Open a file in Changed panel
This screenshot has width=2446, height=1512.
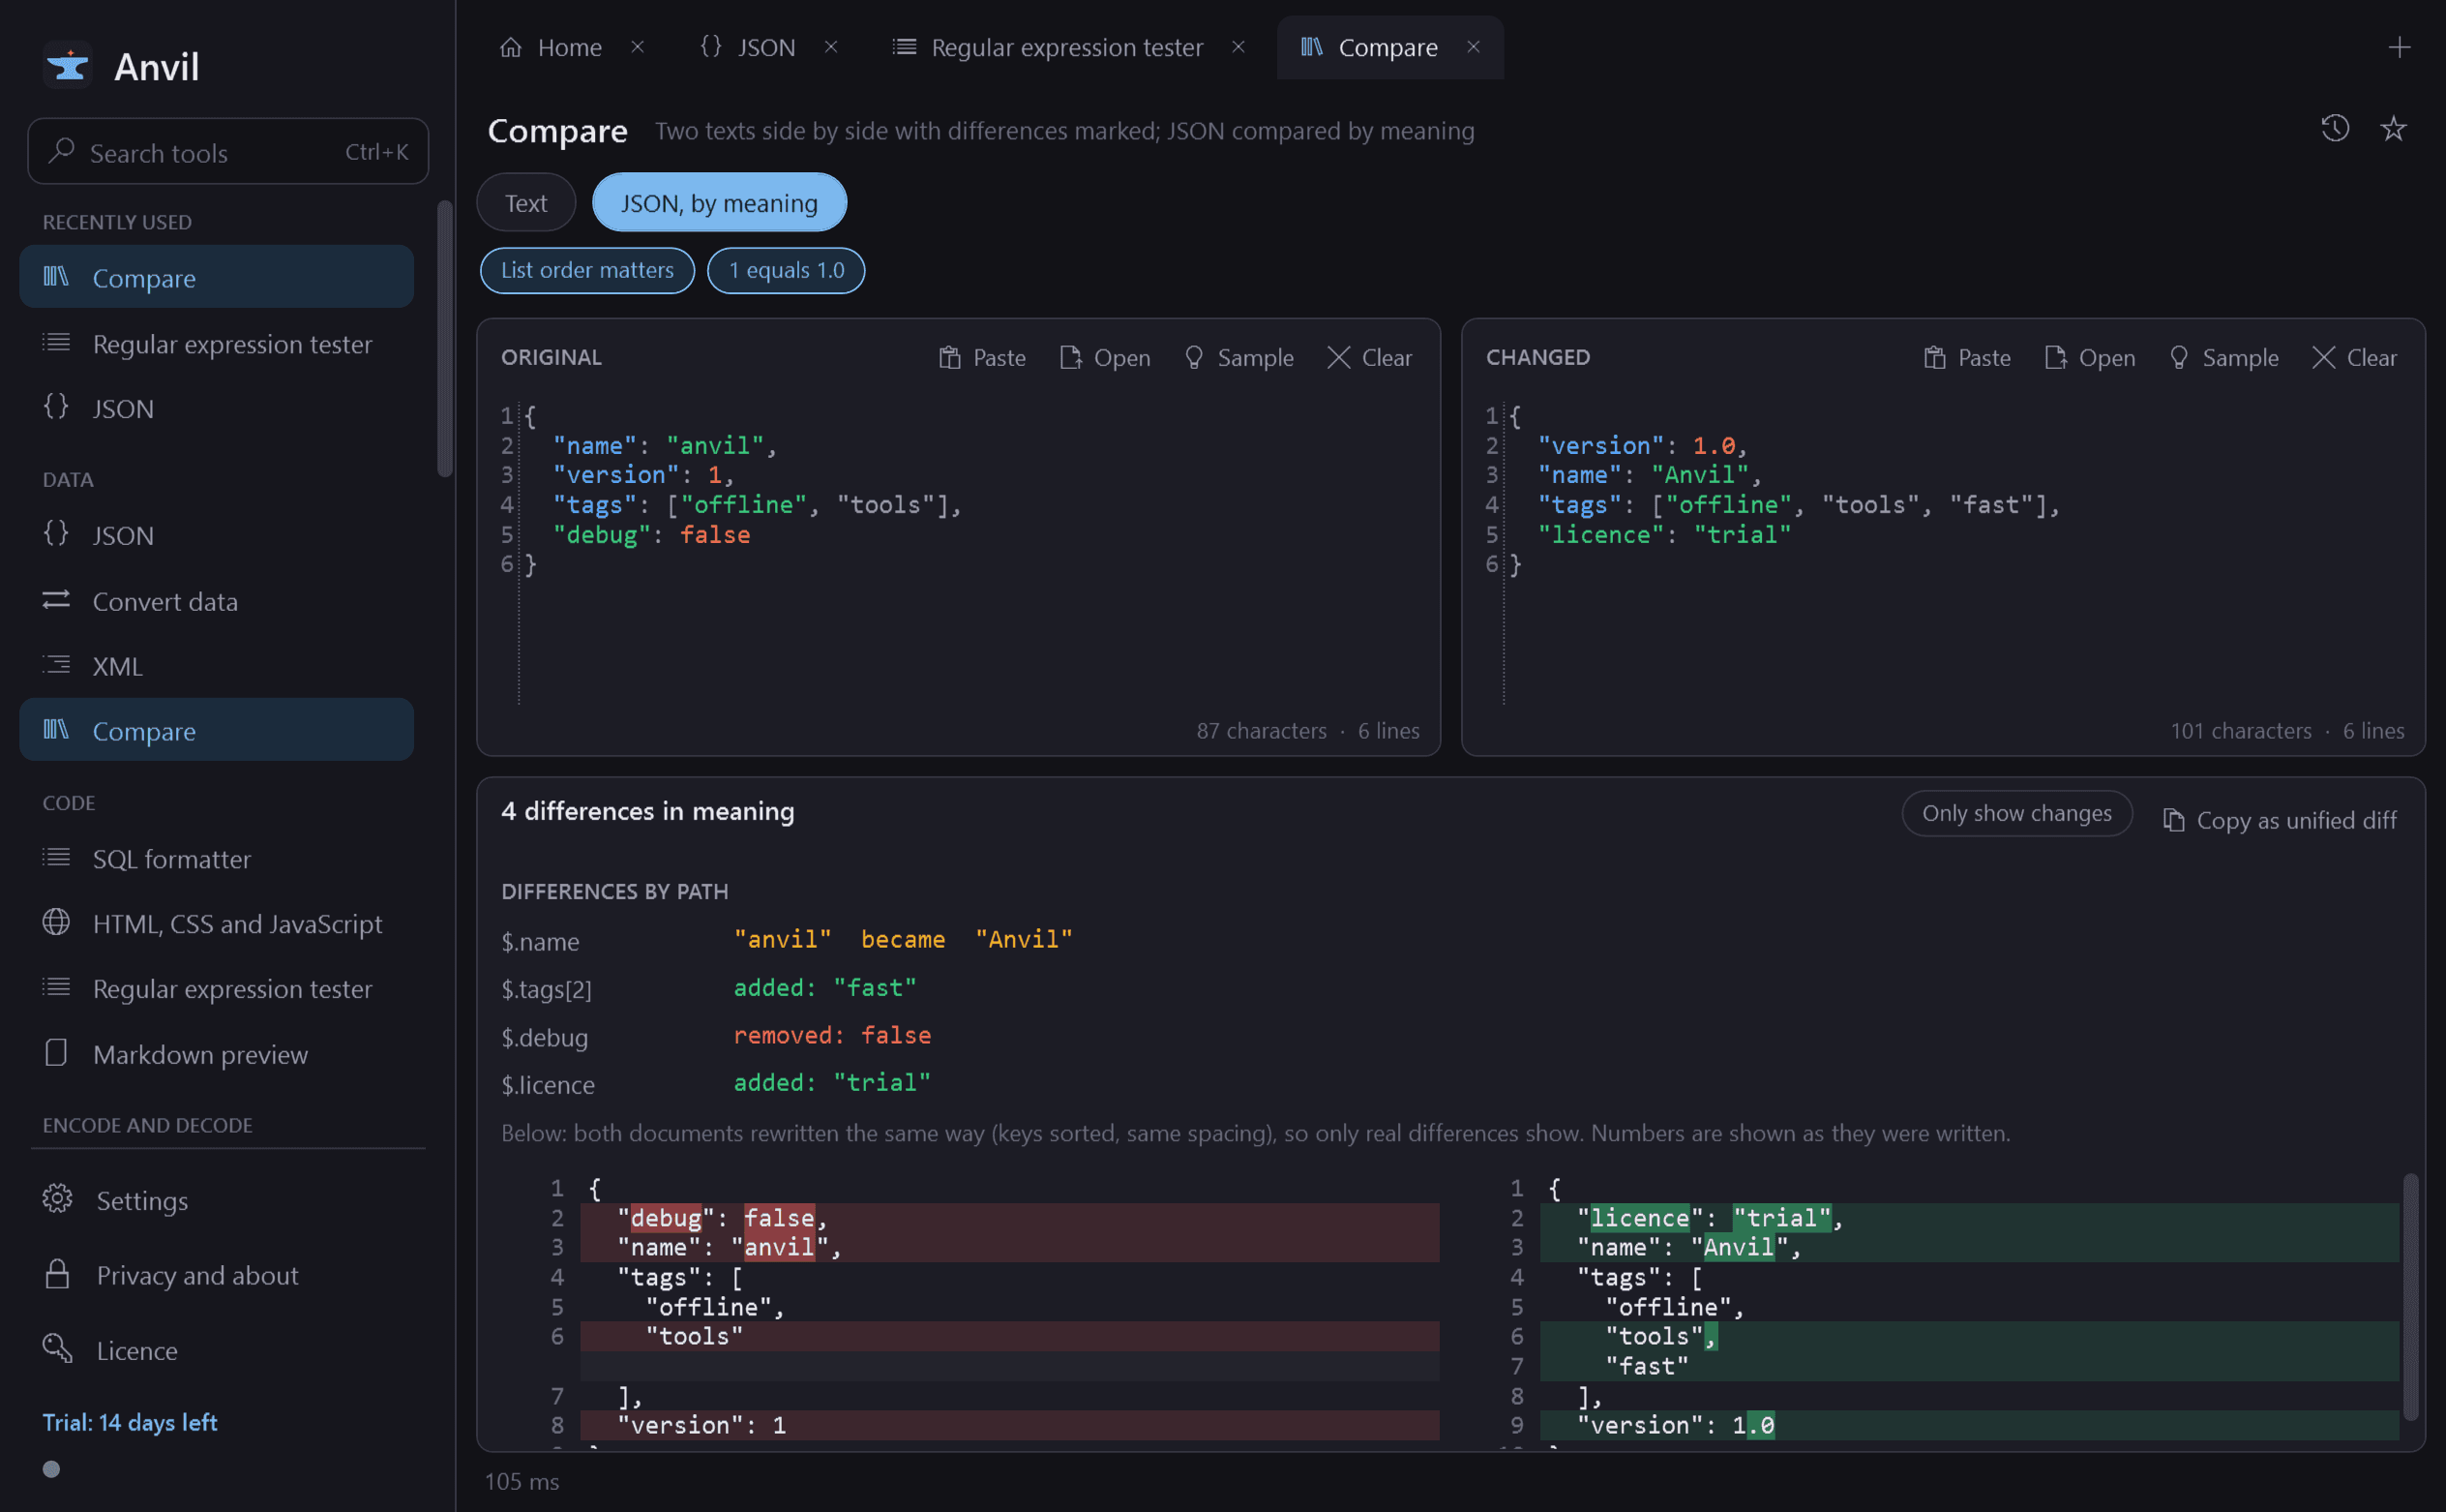2089,357
